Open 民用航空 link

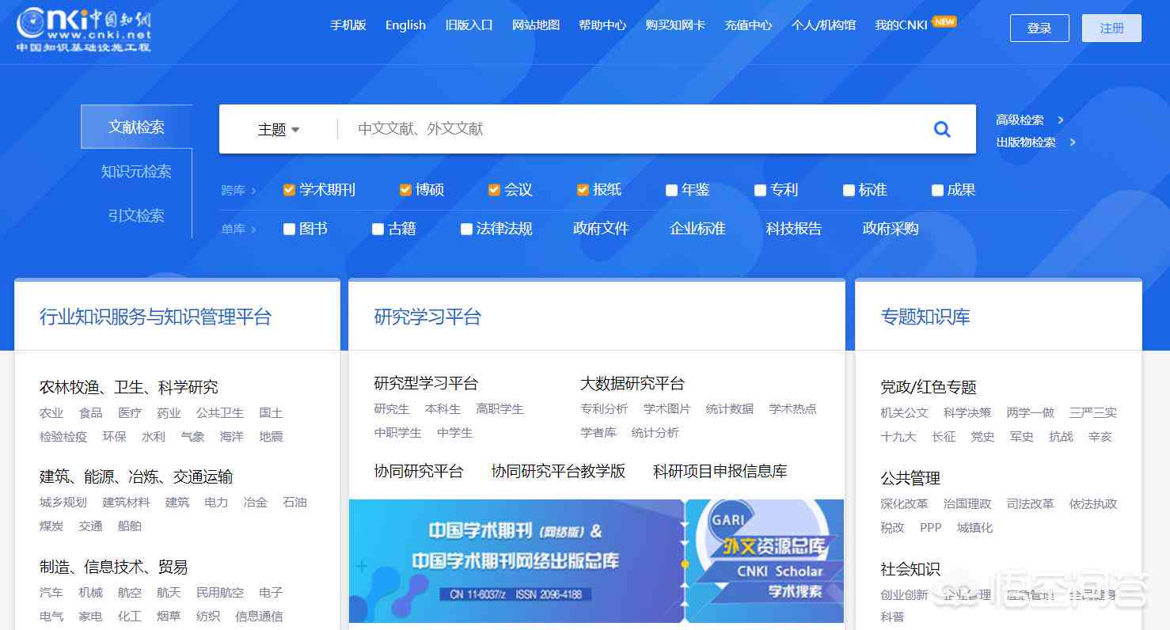(x=220, y=593)
